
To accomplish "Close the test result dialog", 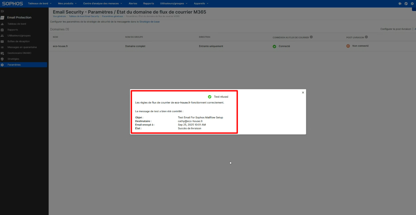I will click(303, 93).
